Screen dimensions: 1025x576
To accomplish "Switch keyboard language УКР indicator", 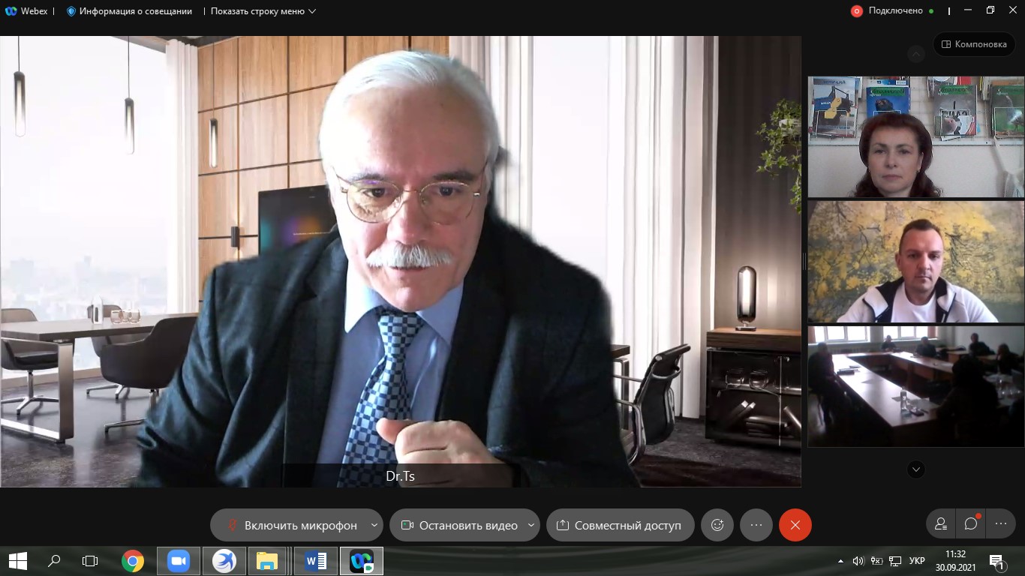I will (x=916, y=561).
